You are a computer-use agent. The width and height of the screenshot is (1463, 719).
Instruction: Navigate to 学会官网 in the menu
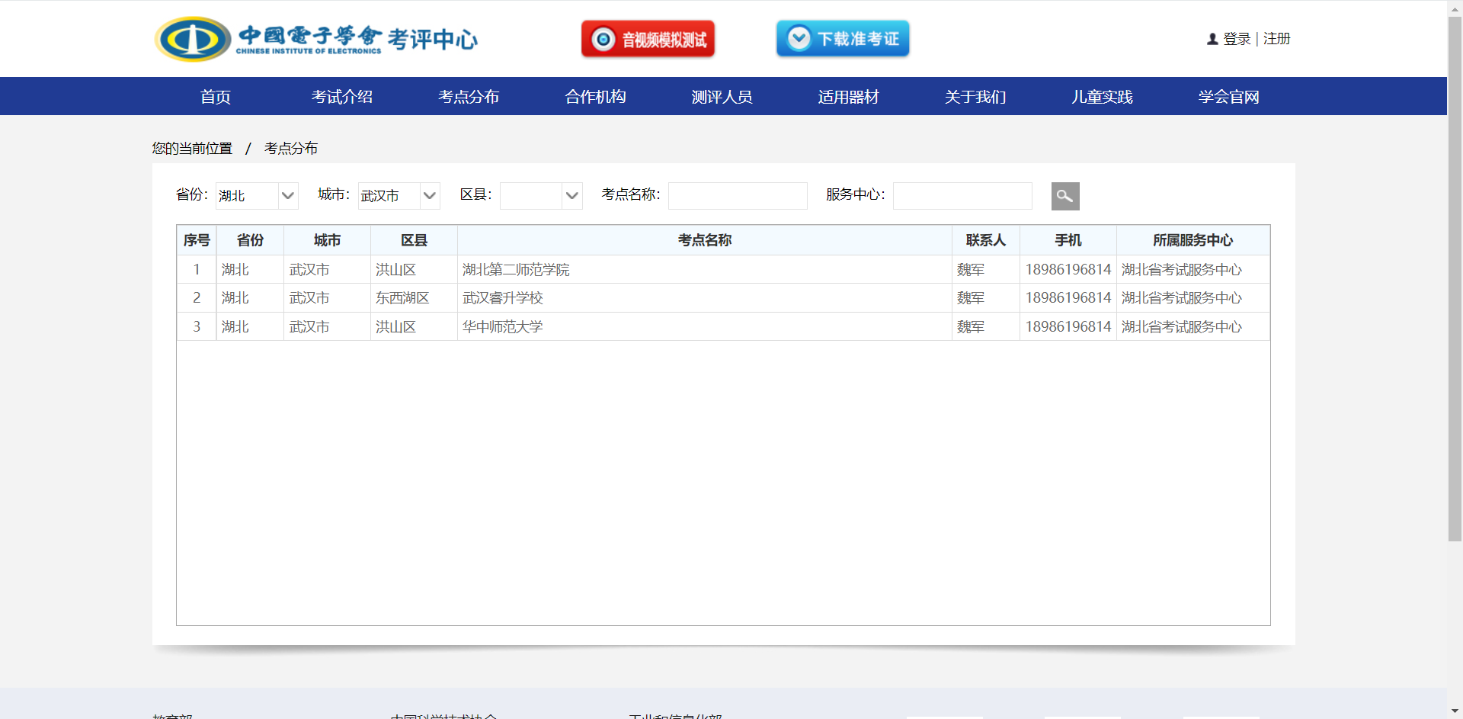tap(1228, 97)
